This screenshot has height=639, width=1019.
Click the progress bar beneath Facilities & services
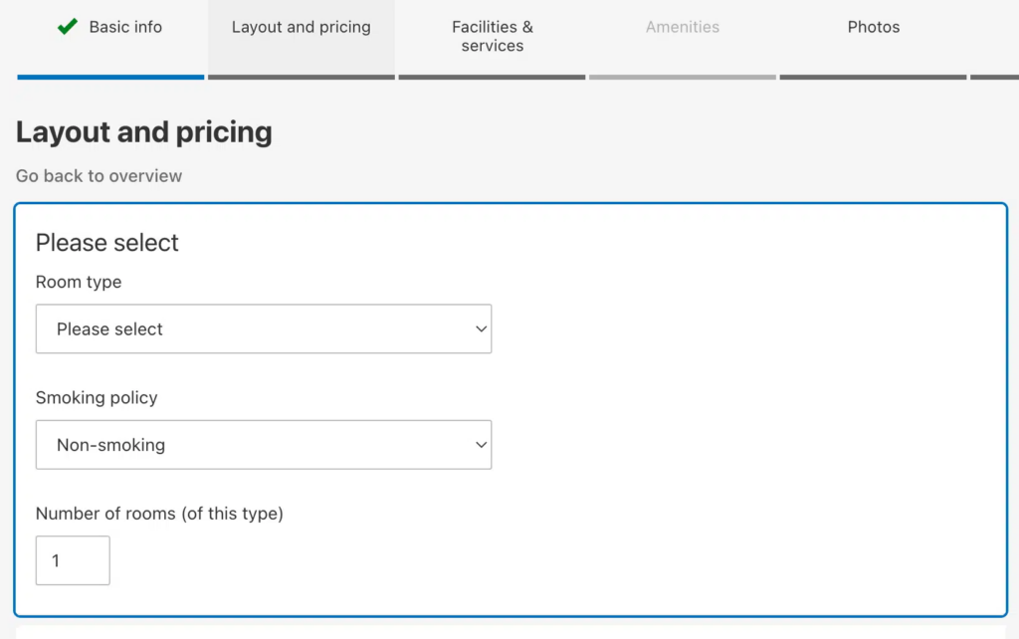coord(492,77)
